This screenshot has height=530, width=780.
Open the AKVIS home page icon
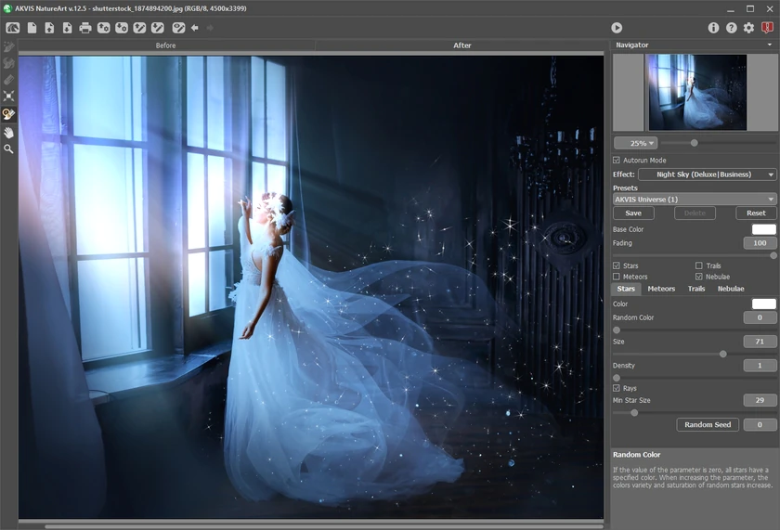[x=12, y=28]
